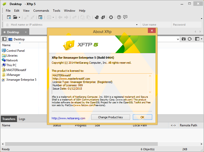Click the scrollbar left arrow
The height and width of the screenshot is (152, 204).
[x=3, y=144]
